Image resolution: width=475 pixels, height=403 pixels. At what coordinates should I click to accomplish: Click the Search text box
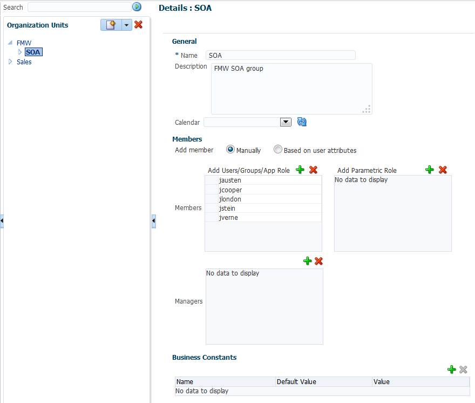coord(79,7)
